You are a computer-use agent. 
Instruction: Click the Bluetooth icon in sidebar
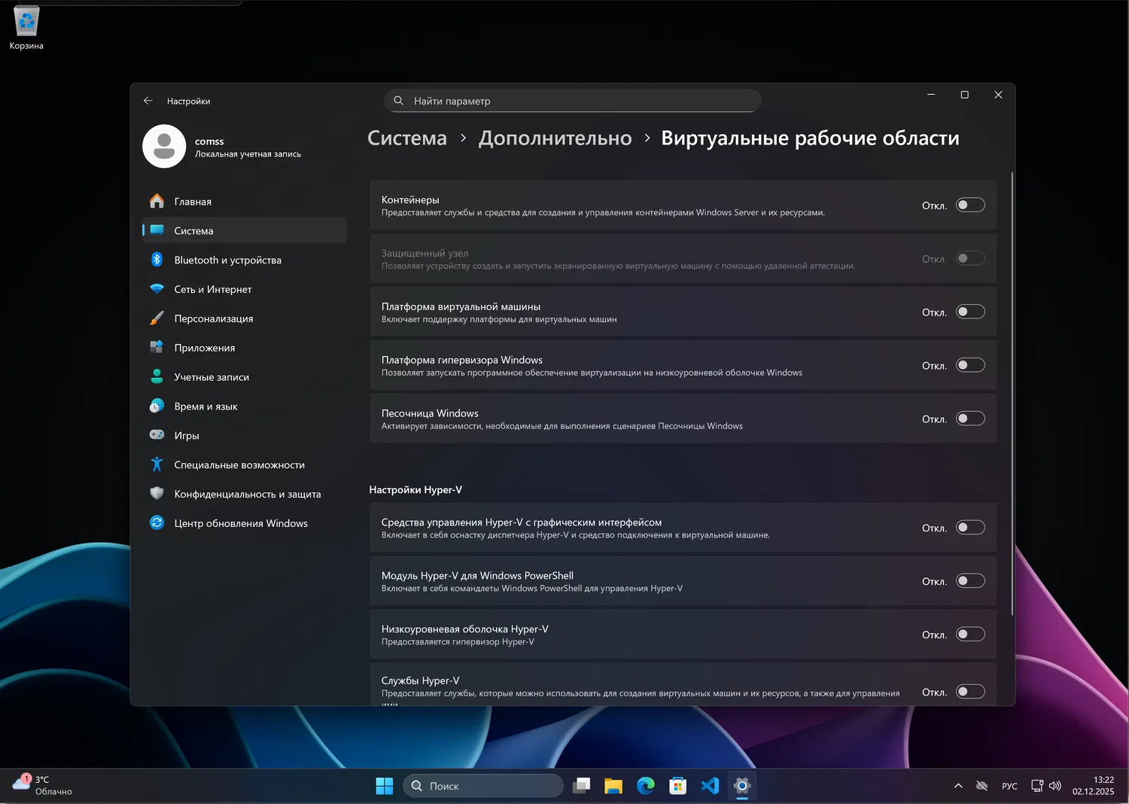coord(157,260)
